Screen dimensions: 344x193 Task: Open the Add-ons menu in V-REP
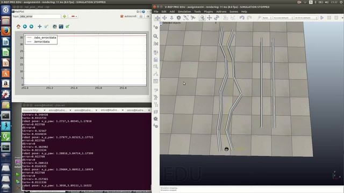pyautogui.click(x=221, y=12)
